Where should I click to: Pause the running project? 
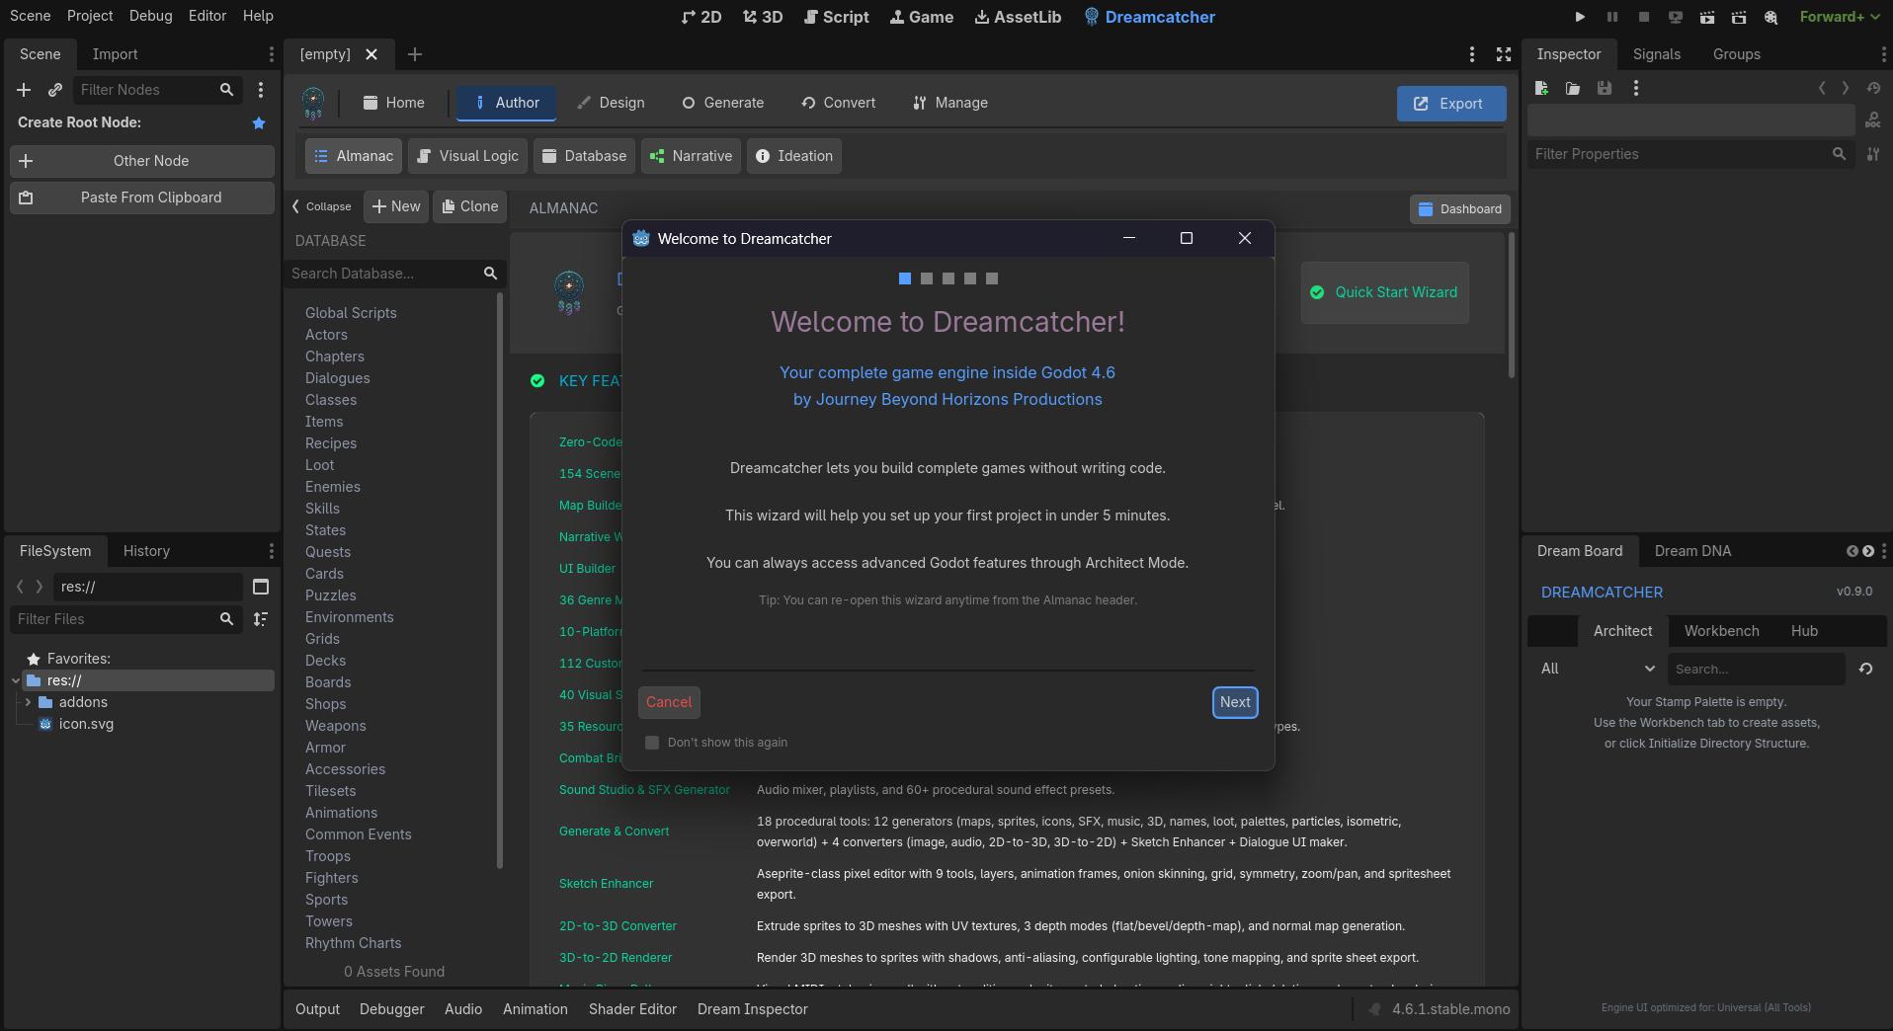[x=1612, y=17]
